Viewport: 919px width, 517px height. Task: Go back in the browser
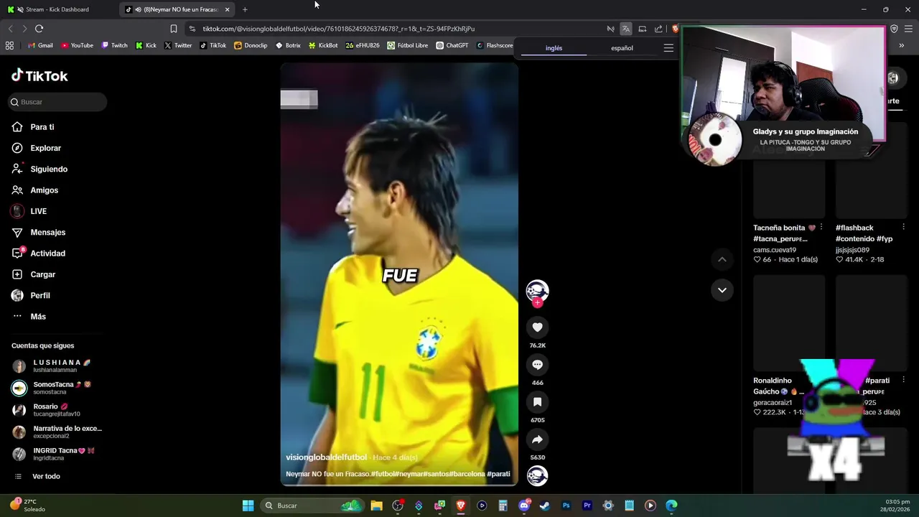(10, 29)
